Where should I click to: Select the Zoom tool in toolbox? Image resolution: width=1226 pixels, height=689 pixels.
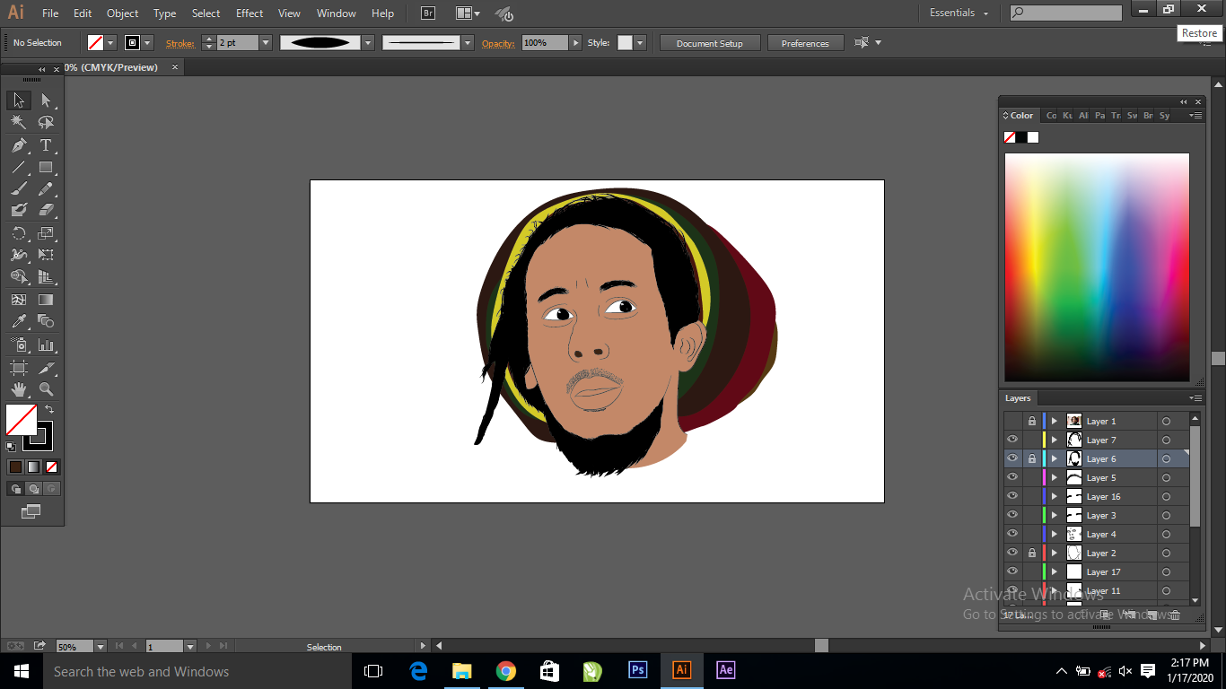coord(46,389)
